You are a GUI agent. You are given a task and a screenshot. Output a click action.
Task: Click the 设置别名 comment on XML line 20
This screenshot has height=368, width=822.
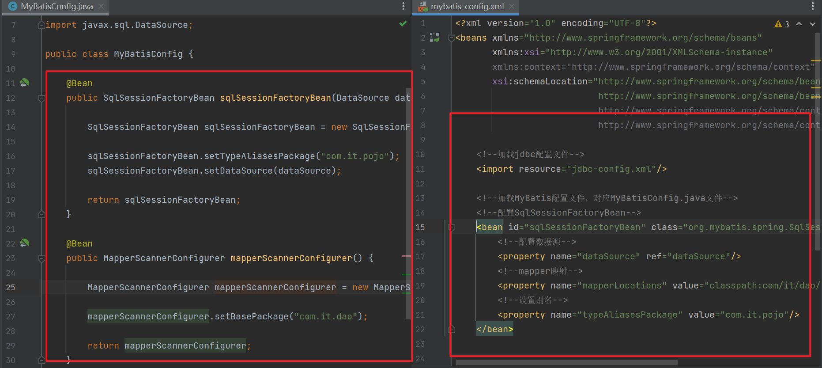[532, 300]
